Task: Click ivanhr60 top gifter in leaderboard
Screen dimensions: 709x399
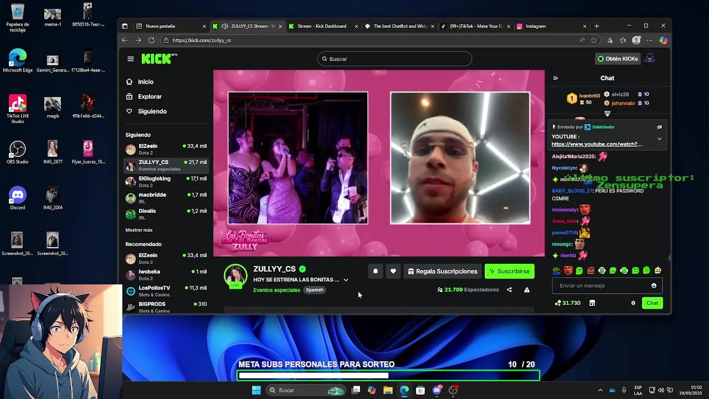Action: (x=589, y=96)
